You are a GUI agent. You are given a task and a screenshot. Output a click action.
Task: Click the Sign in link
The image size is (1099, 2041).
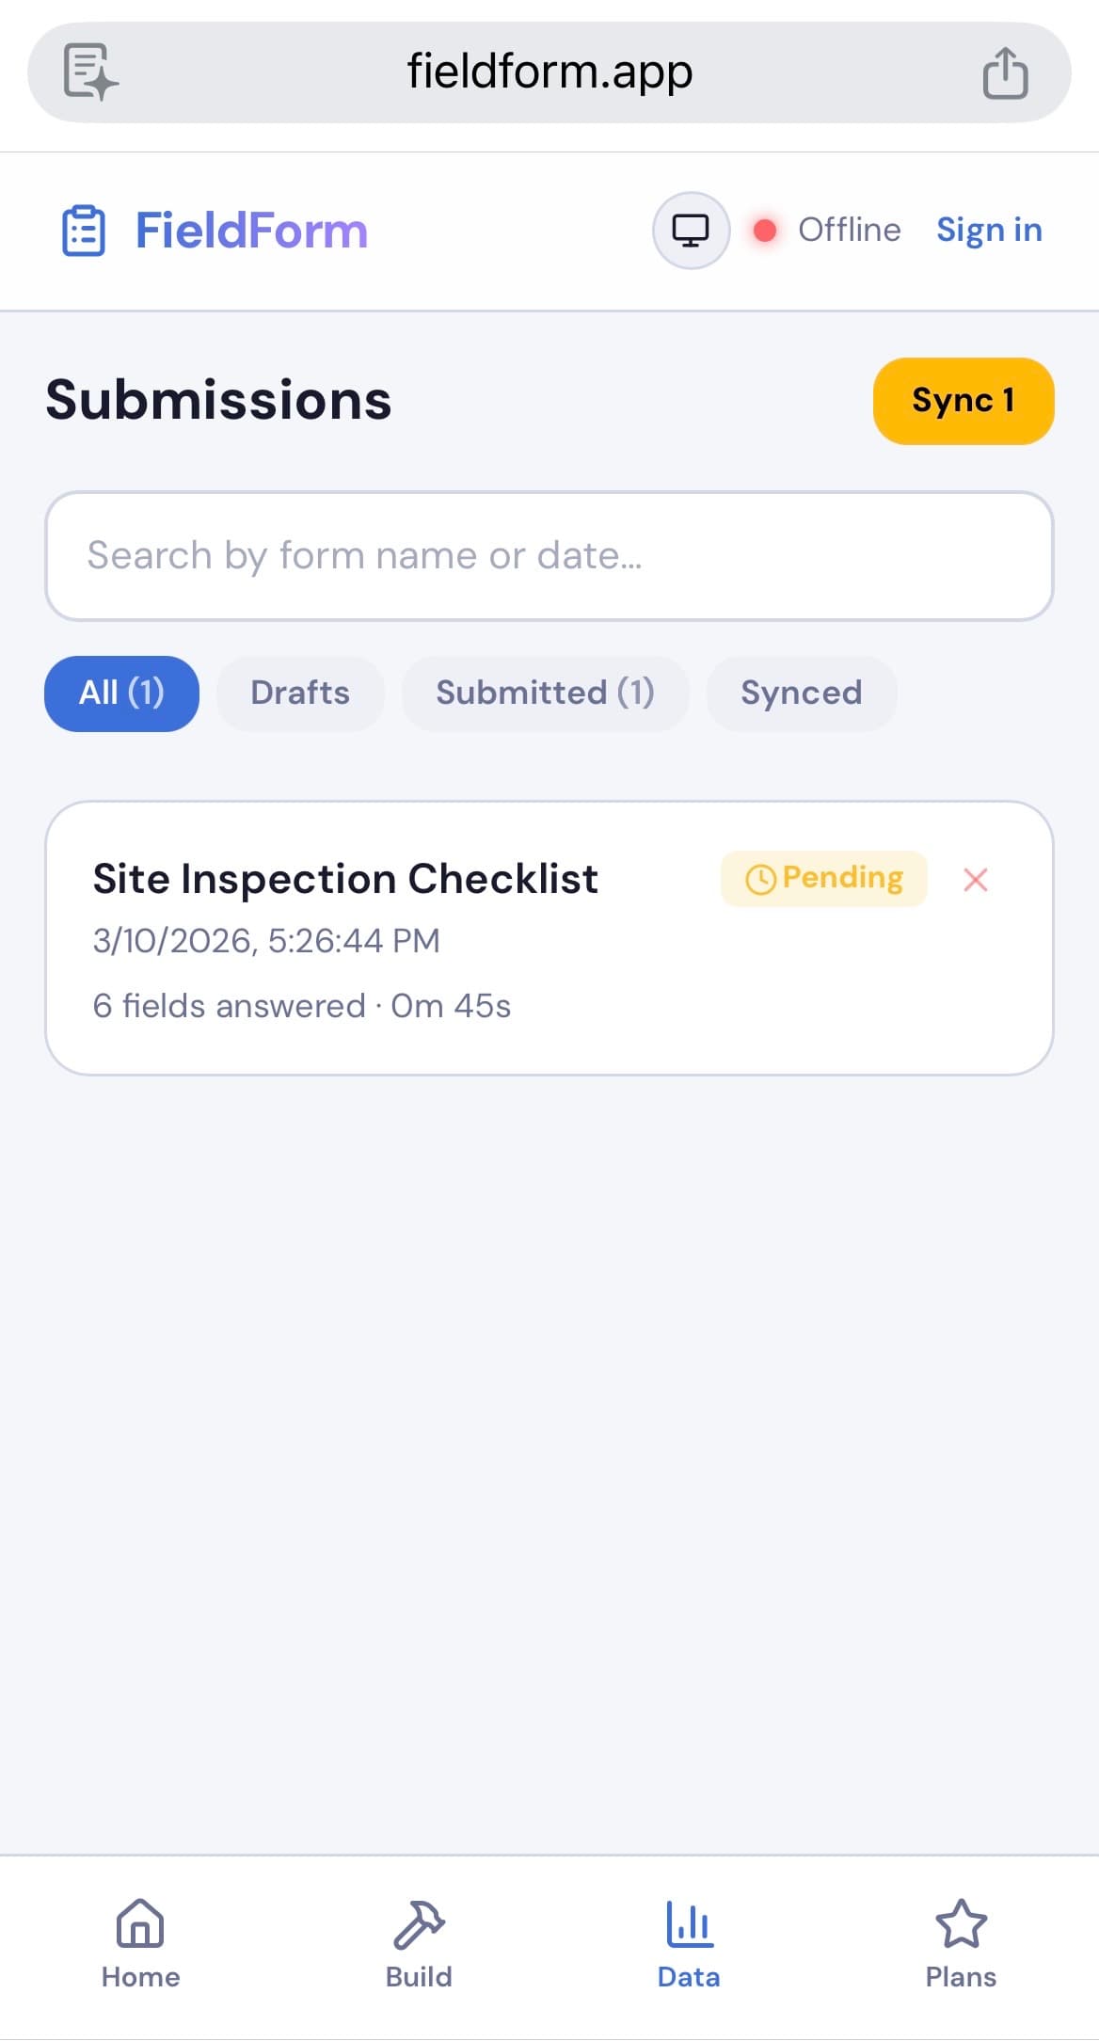[989, 229]
